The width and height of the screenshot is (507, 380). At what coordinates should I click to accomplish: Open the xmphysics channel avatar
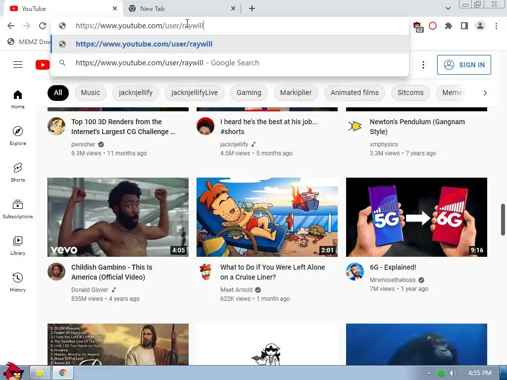(x=355, y=126)
